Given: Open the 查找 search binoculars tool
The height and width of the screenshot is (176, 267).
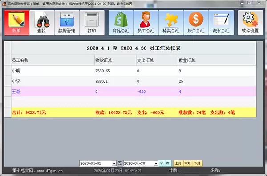Looking at the screenshot, I should 42,23.
